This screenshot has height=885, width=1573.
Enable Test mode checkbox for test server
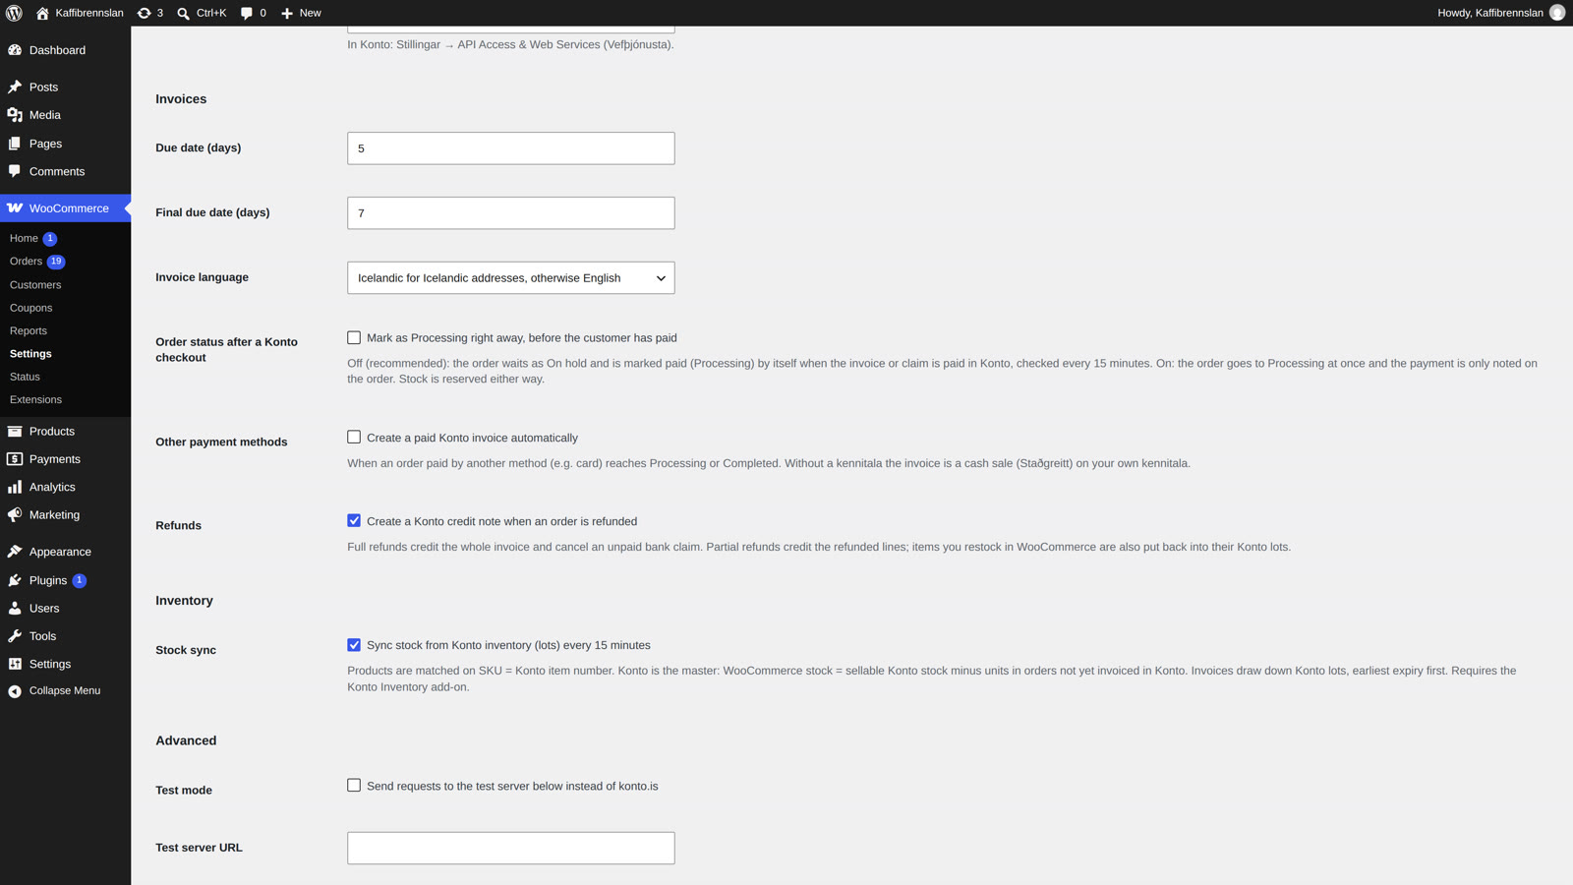(354, 785)
